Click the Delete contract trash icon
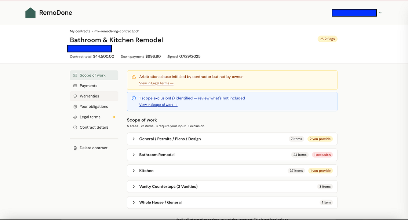This screenshot has height=220, width=408. click(x=75, y=148)
